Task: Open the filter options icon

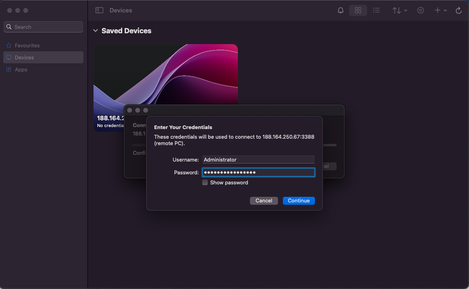Action: [420, 10]
